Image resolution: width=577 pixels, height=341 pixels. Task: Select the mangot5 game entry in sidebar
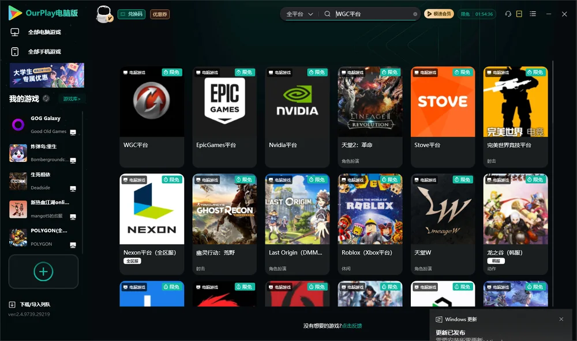point(43,209)
